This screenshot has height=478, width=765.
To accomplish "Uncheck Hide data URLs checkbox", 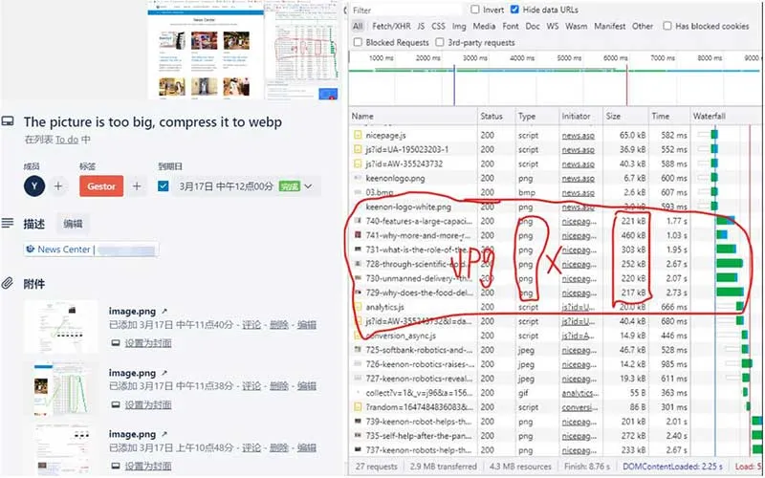I will point(514,10).
